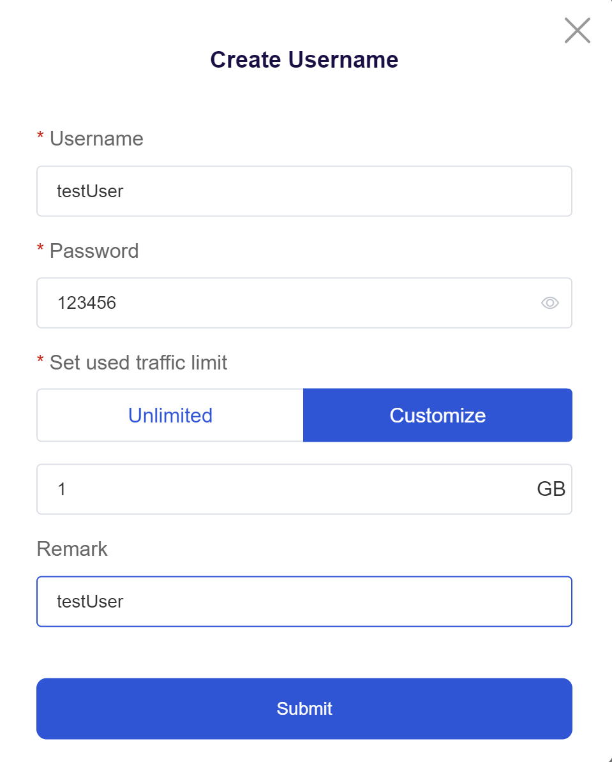
Task: Click the Username field label
Action: click(96, 138)
